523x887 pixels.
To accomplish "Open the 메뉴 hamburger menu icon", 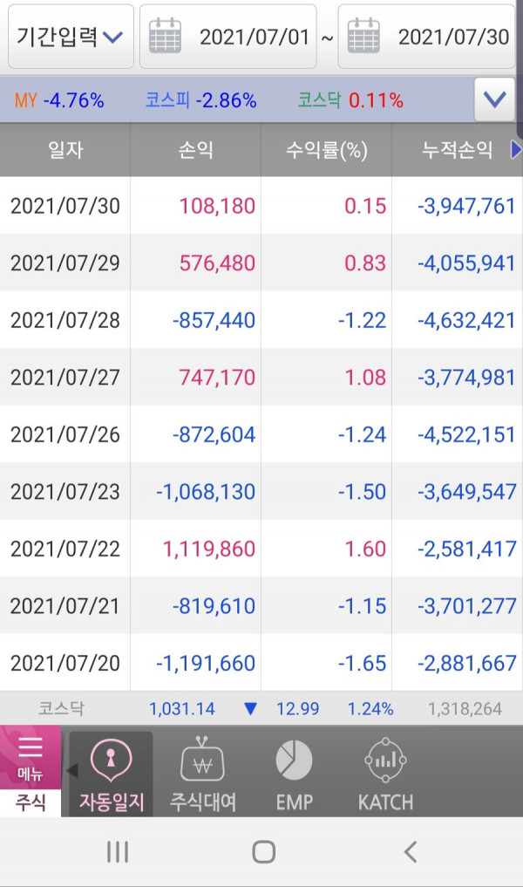I will click(x=30, y=747).
